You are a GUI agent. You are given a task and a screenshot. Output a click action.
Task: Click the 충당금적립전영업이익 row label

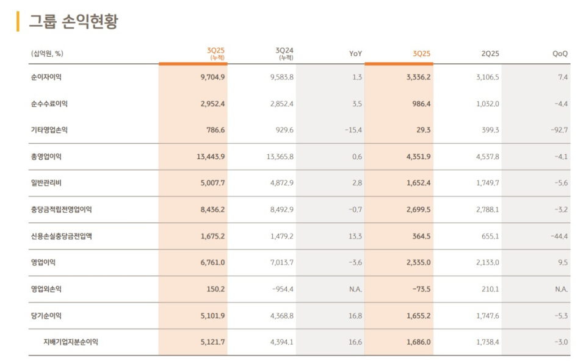(61, 209)
